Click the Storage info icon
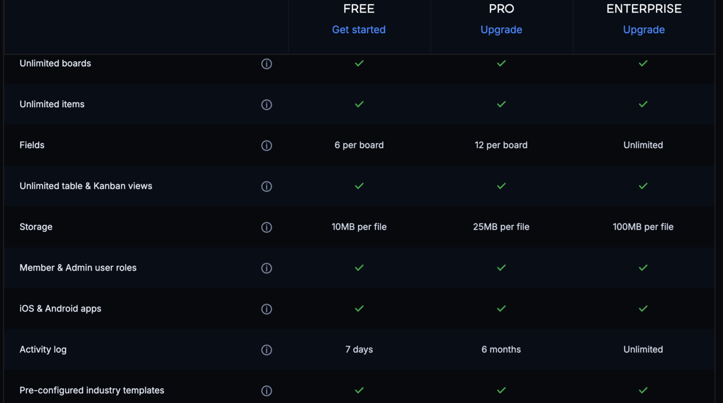The height and width of the screenshot is (403, 723). point(266,228)
